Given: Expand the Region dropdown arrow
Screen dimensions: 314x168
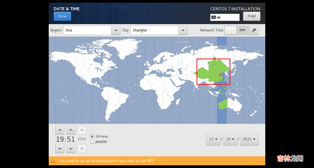Looking at the screenshot, I should click(x=116, y=30).
